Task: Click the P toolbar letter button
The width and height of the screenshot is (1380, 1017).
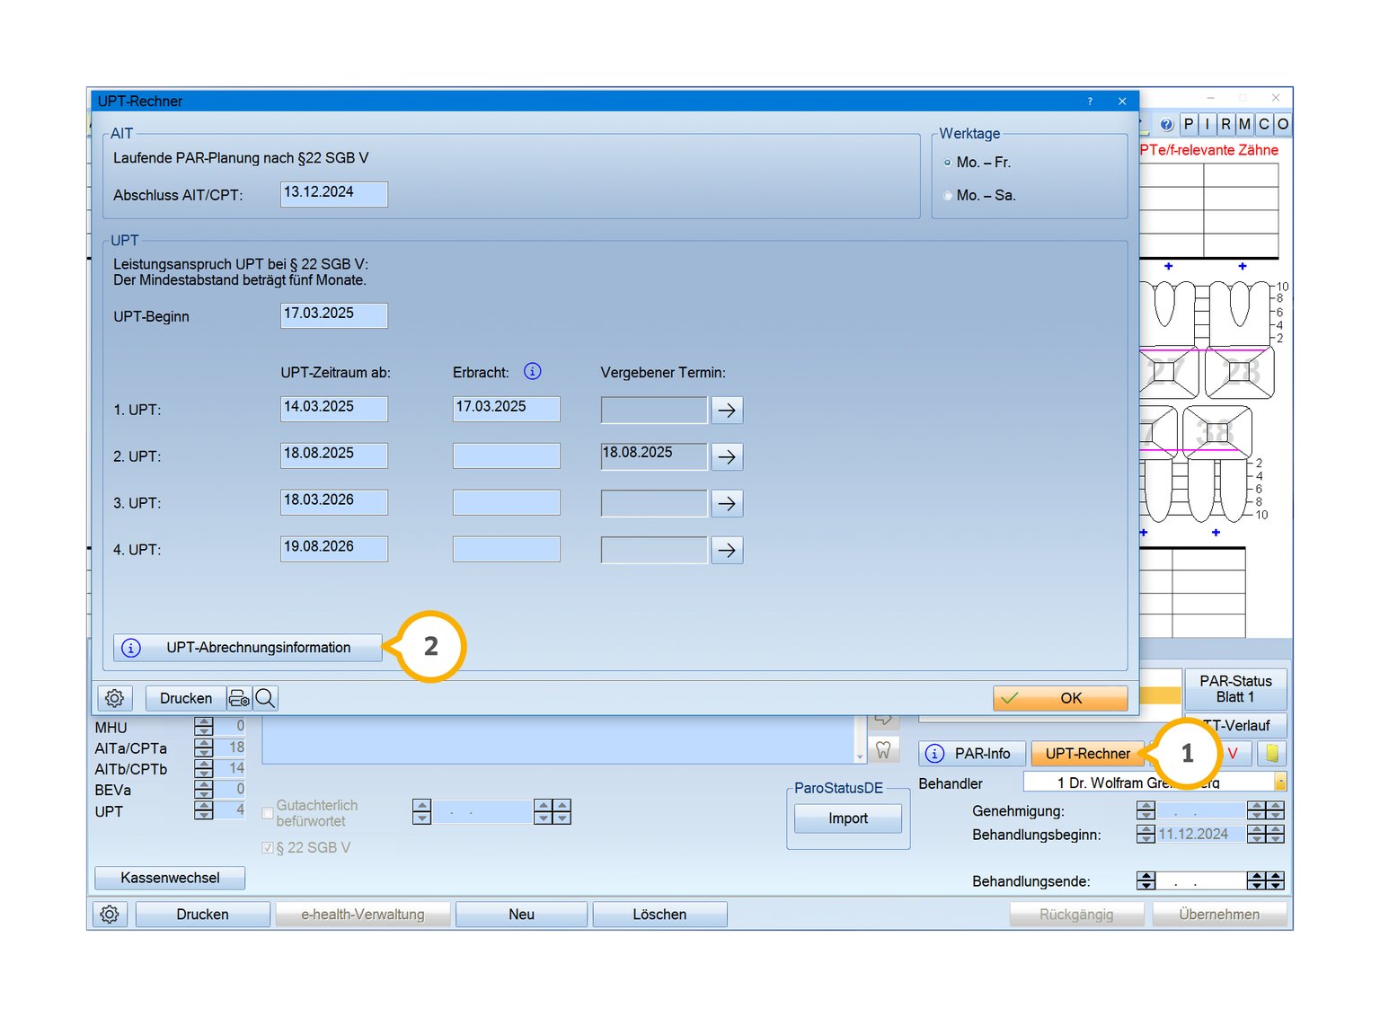Action: pyautogui.click(x=1189, y=124)
